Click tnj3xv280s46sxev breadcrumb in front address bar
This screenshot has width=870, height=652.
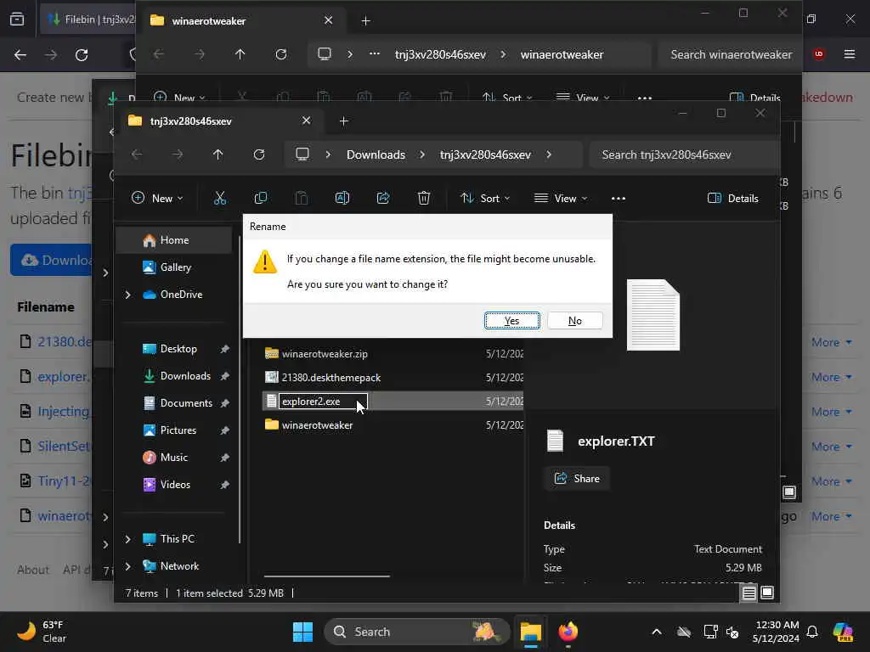click(485, 155)
